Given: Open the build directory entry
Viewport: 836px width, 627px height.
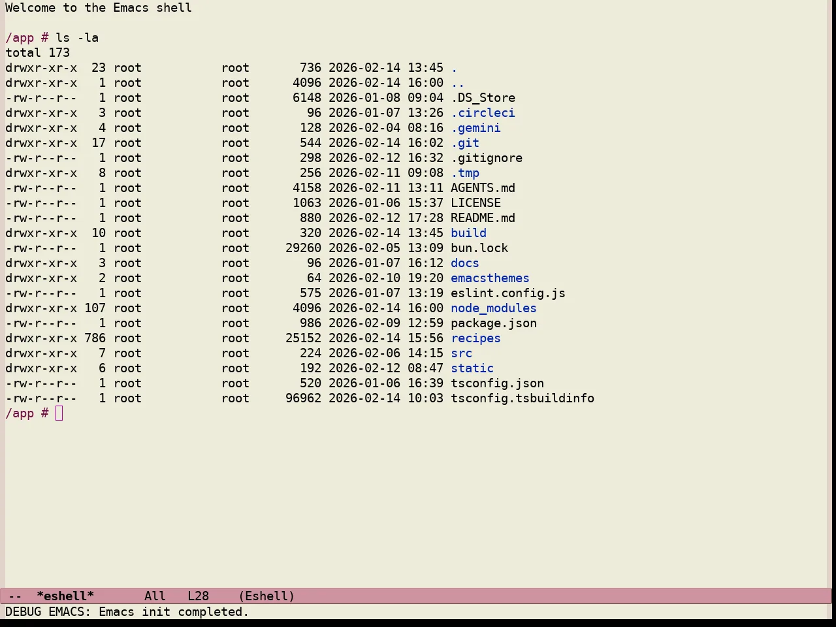Looking at the screenshot, I should point(468,233).
